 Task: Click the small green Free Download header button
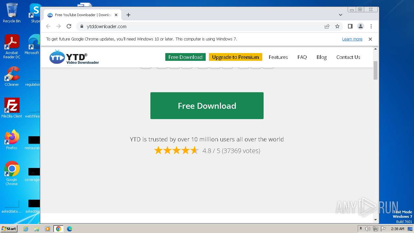tap(185, 57)
